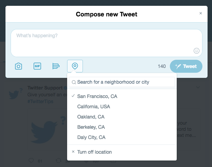Add a poll with the poll icon
This screenshot has width=212, height=167.
coord(56,66)
